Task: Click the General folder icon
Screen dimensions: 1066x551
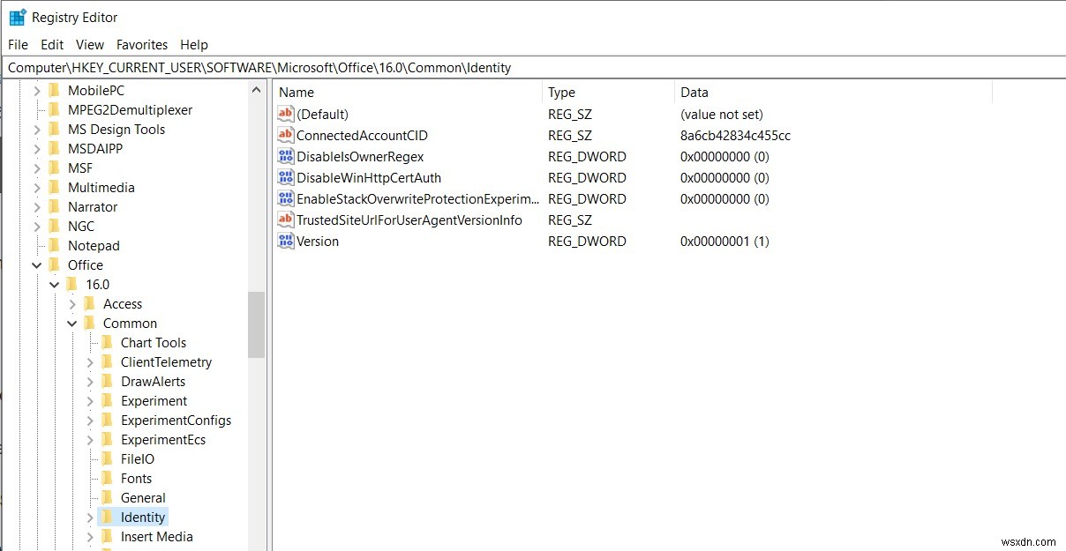Action: pyautogui.click(x=108, y=497)
